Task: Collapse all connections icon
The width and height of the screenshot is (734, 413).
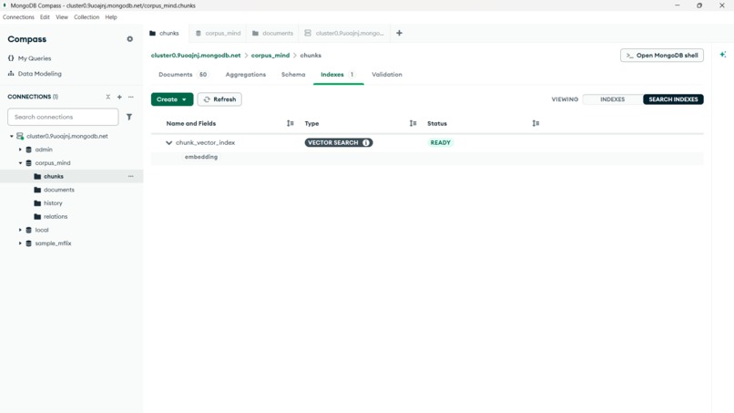Action: click(x=108, y=97)
